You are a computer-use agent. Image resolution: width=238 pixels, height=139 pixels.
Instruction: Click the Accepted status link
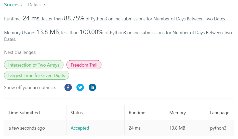80,128
